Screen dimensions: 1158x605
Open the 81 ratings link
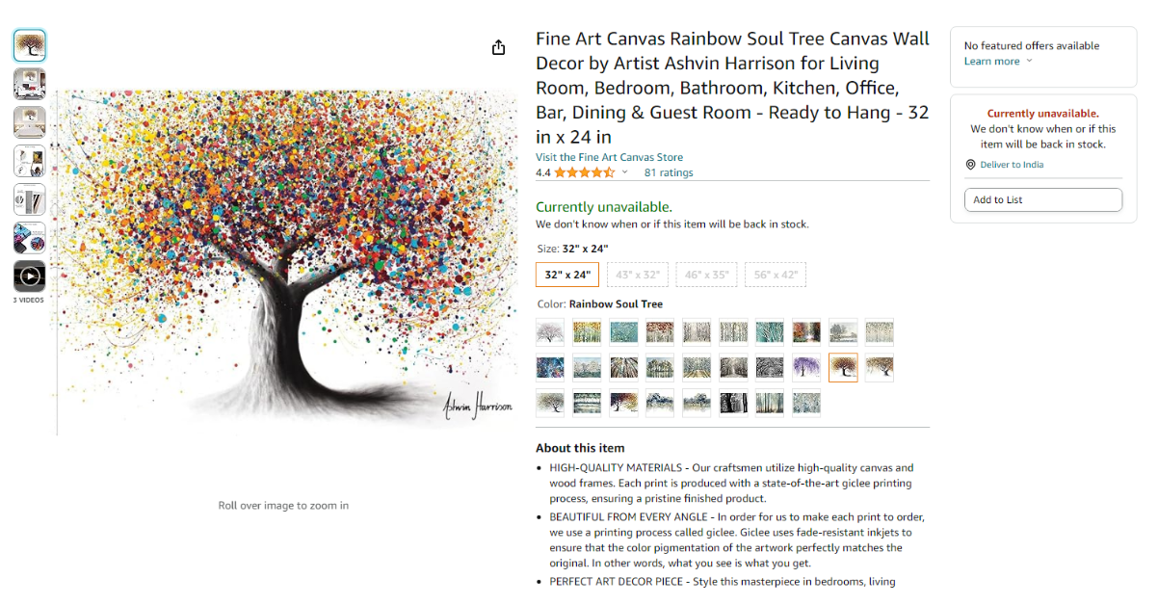[669, 173]
